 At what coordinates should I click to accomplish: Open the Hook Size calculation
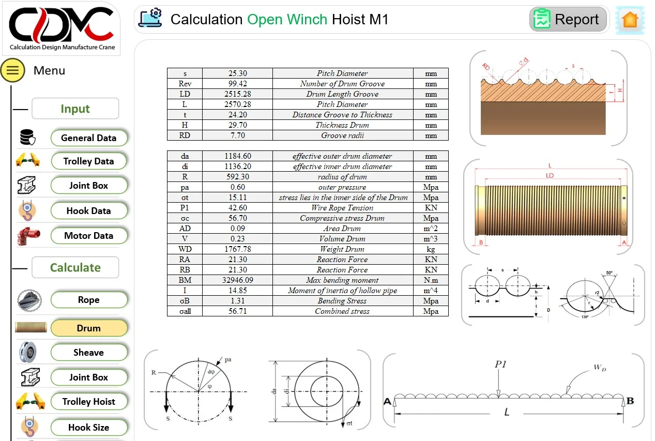point(89,428)
